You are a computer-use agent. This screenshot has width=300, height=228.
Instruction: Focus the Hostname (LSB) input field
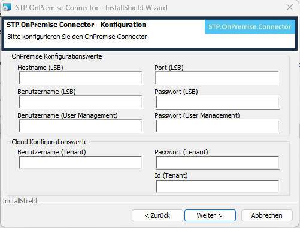(80, 78)
